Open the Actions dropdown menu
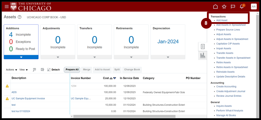The image size is (261, 120). [11, 70]
